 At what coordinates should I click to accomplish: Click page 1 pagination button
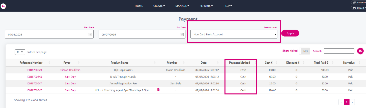click(x=346, y=102)
